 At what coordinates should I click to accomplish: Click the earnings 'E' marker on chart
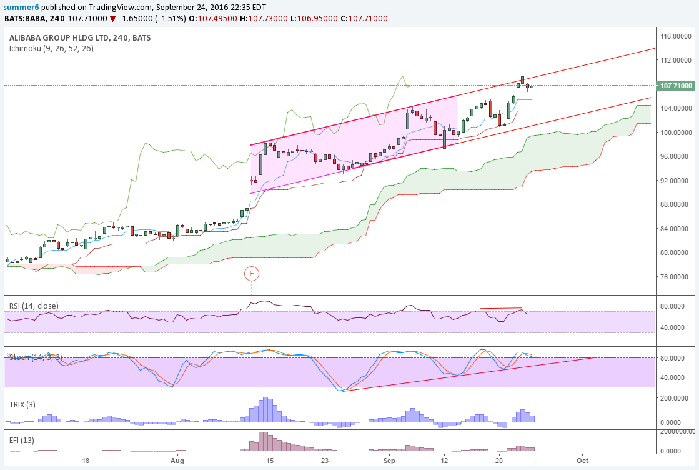pos(251,273)
